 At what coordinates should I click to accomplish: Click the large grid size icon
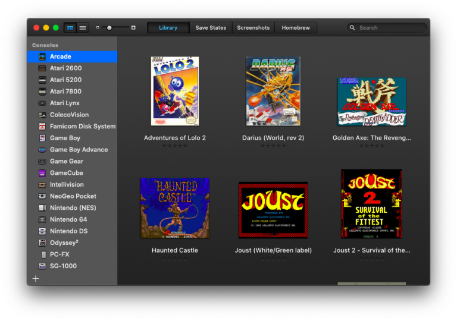point(133,28)
